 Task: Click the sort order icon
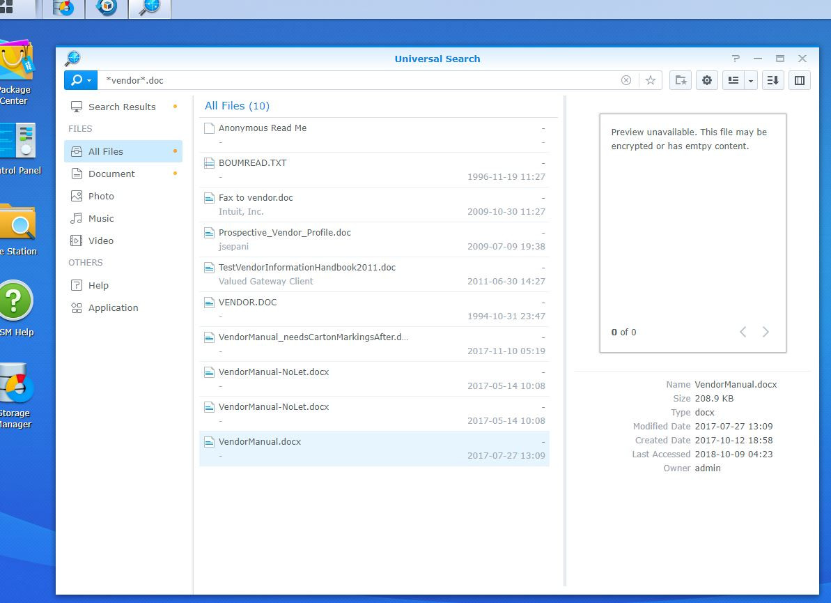coord(772,79)
